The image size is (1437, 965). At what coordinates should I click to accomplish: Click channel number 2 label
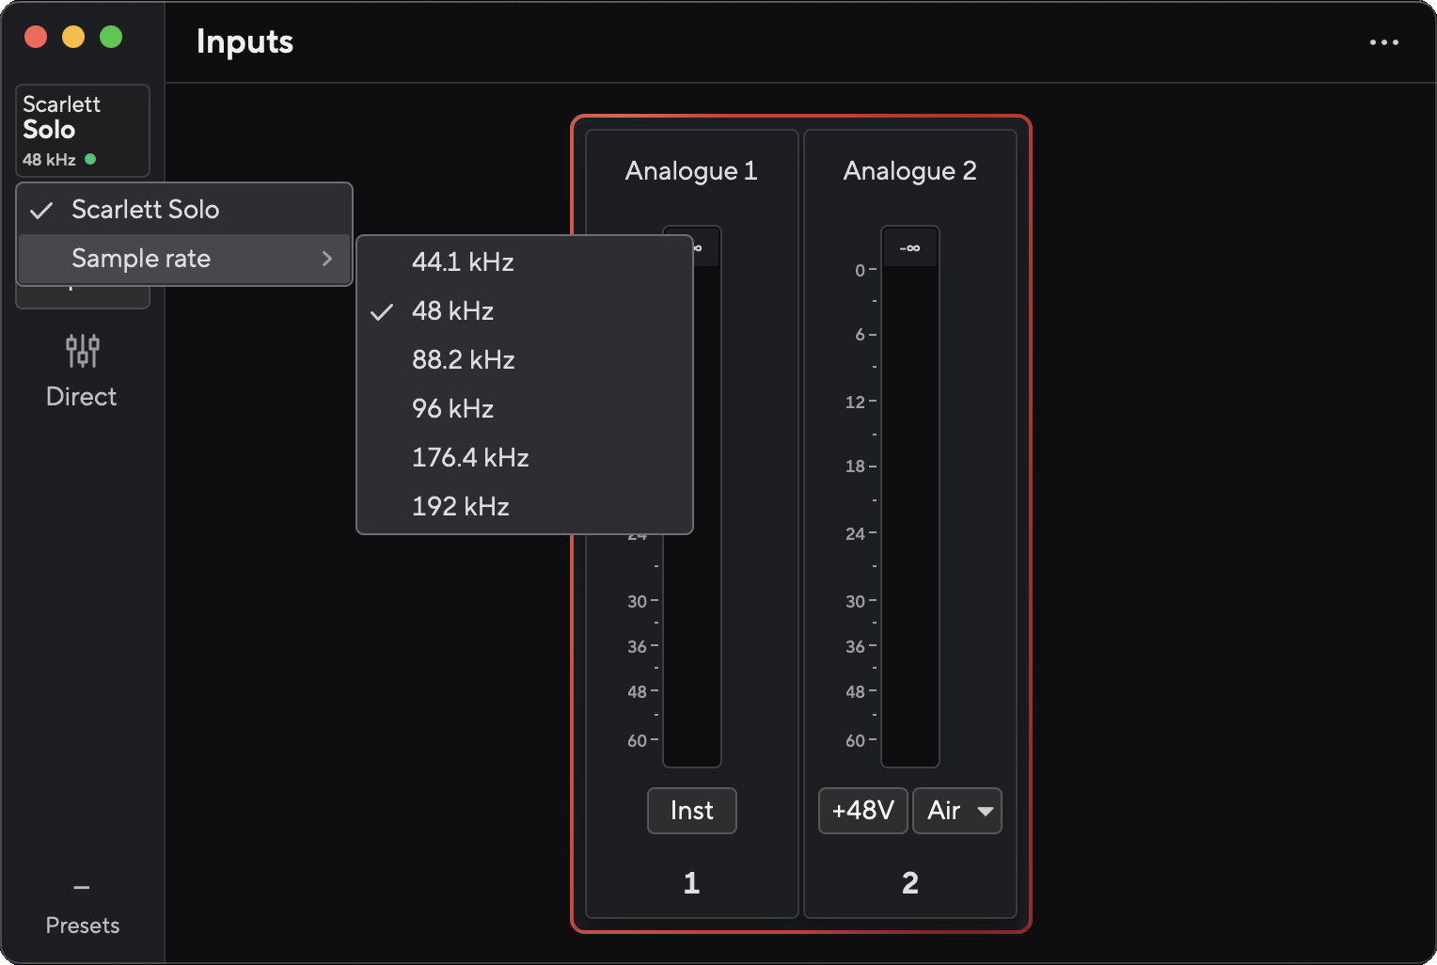coord(909,883)
